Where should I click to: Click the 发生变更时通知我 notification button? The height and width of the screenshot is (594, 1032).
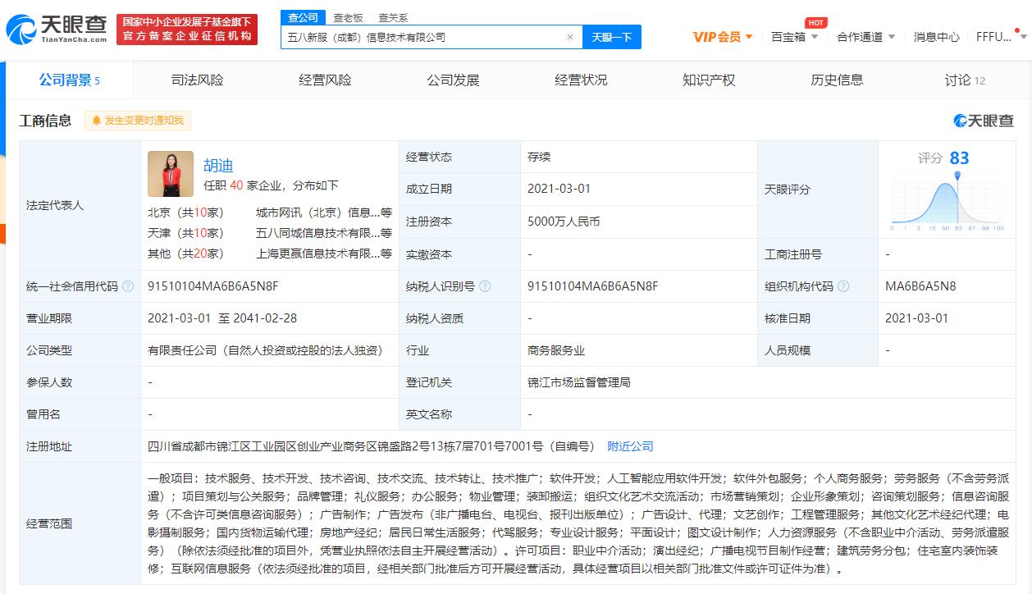pos(138,121)
